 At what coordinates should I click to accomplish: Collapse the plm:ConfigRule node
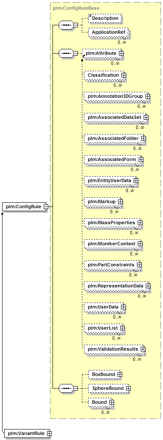(45, 207)
